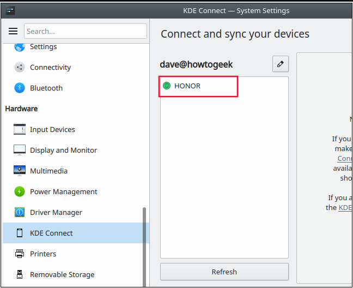
Task: Click the Multimedia screen icon
Action: point(20,171)
